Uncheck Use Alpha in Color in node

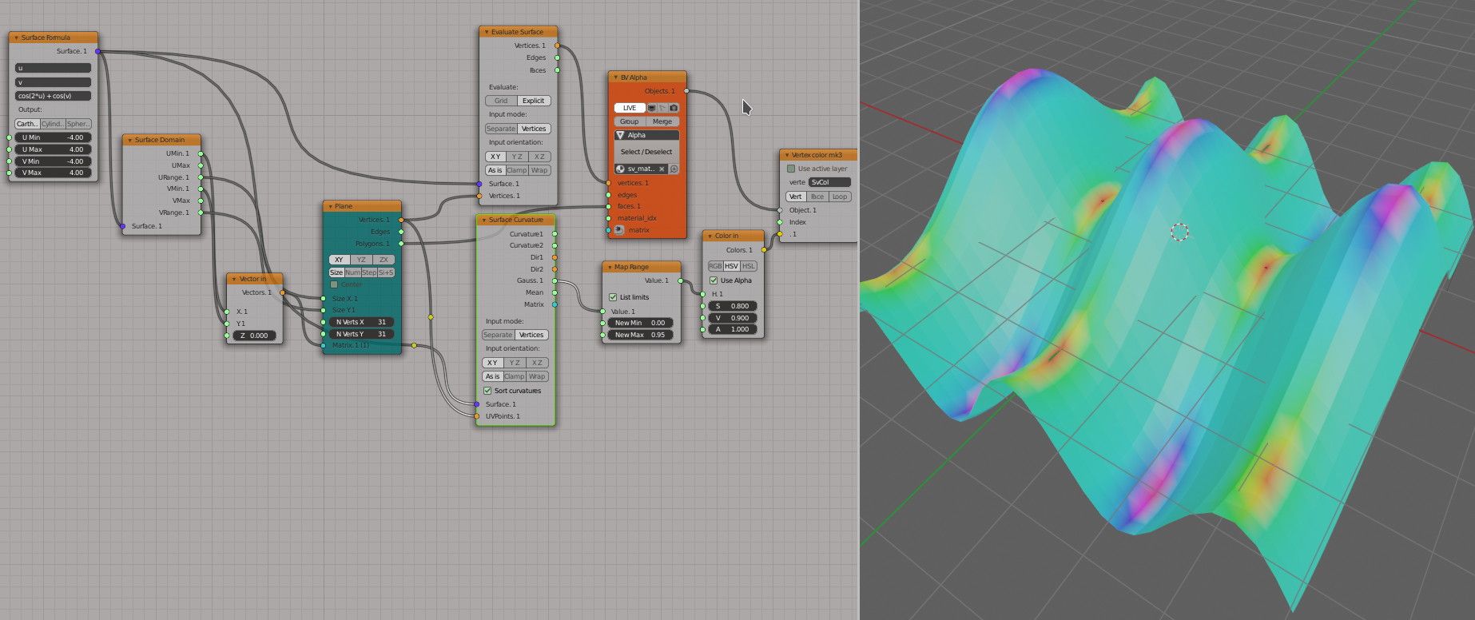pyautogui.click(x=714, y=280)
